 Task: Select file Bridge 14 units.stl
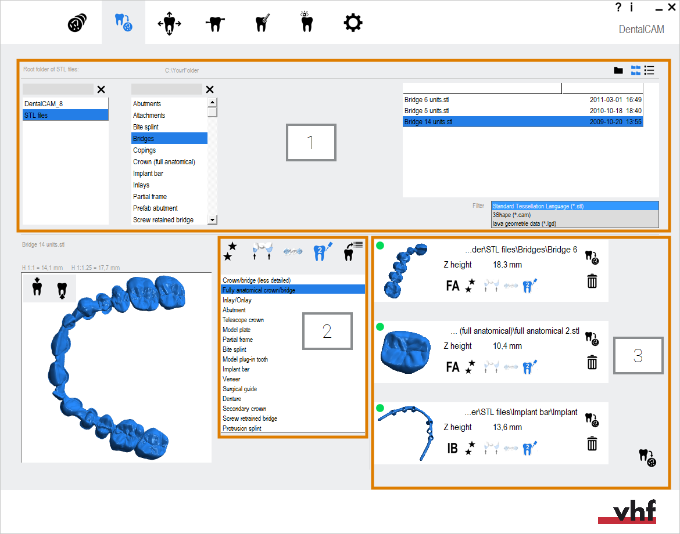522,122
